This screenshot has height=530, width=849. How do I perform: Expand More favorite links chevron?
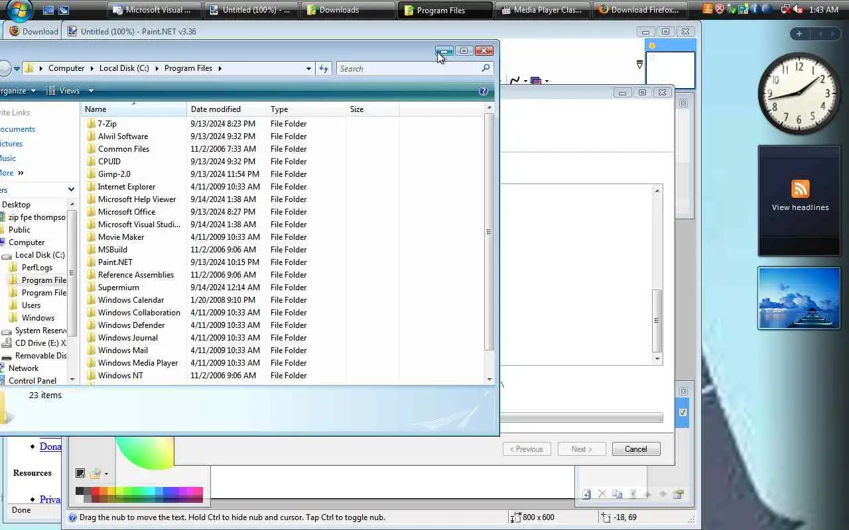[x=21, y=173]
